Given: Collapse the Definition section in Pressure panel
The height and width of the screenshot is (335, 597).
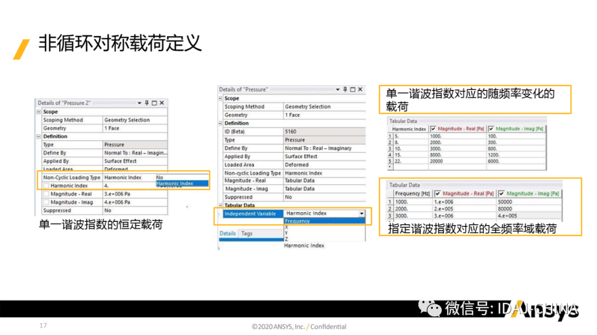Looking at the screenshot, I should coord(221,123).
